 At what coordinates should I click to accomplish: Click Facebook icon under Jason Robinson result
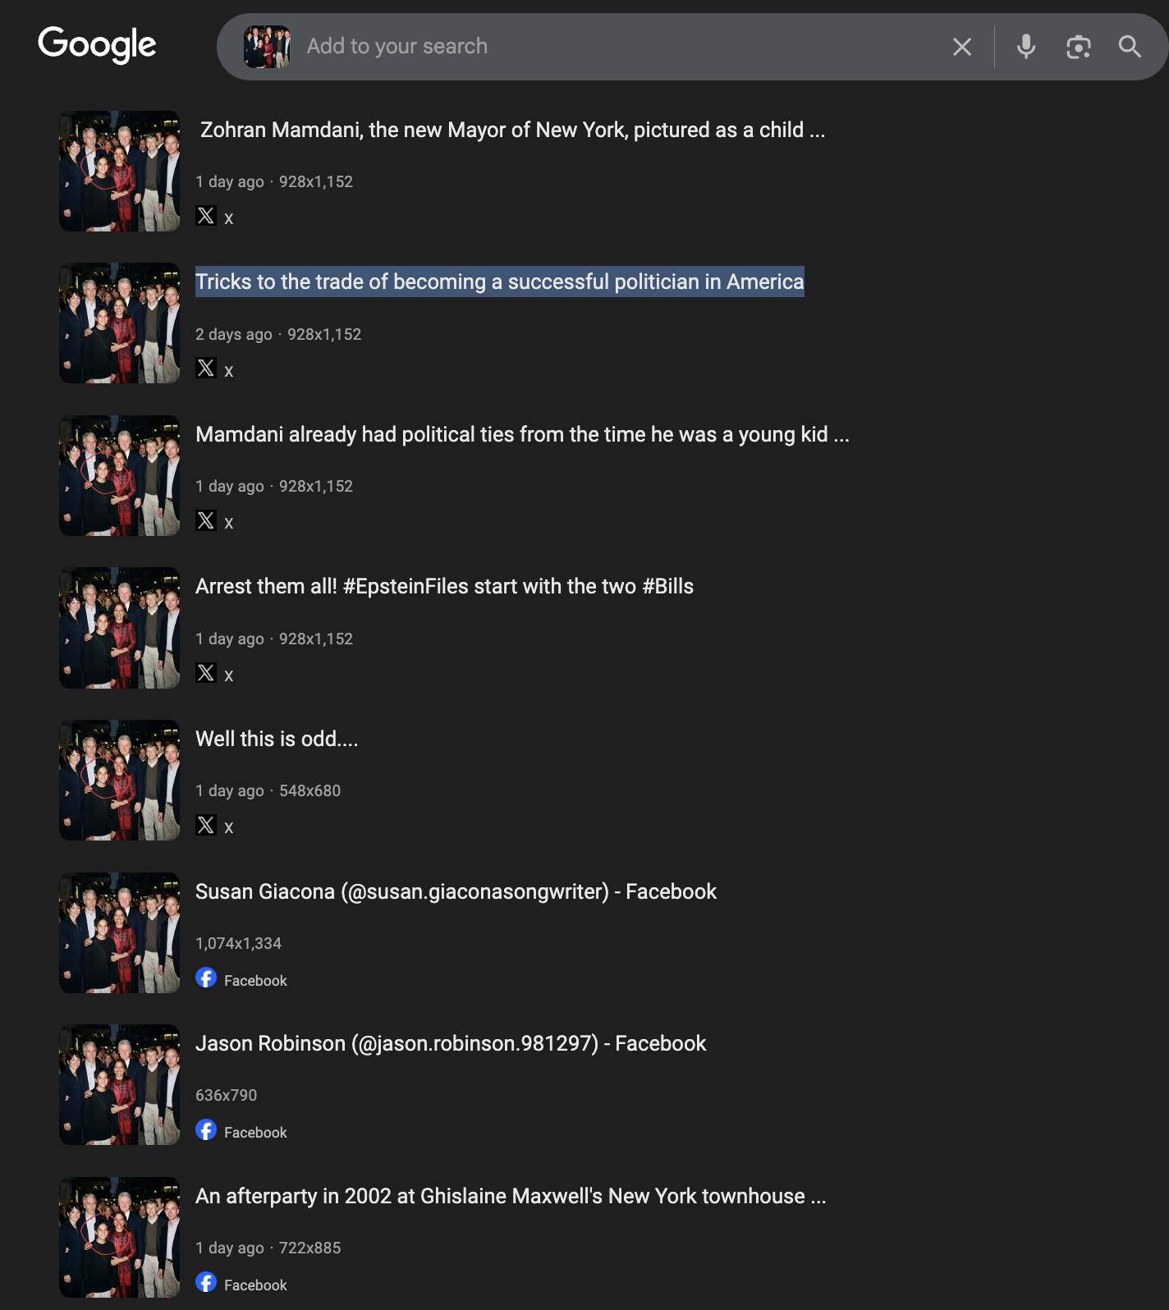[x=206, y=1130]
